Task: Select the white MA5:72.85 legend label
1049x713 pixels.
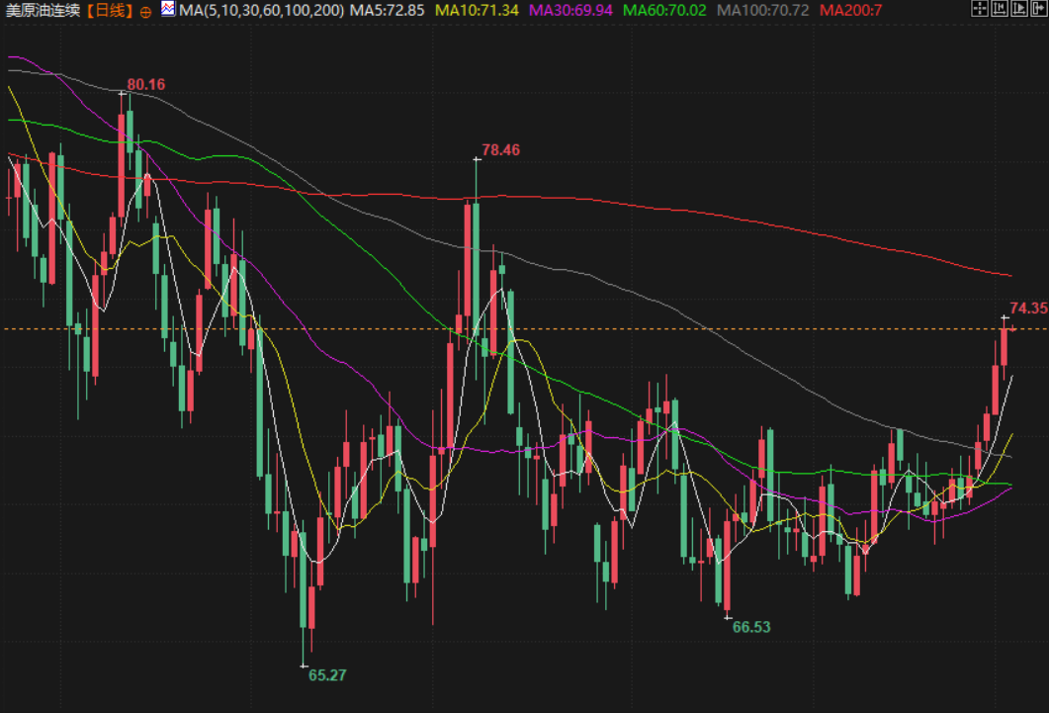Action: coord(388,11)
